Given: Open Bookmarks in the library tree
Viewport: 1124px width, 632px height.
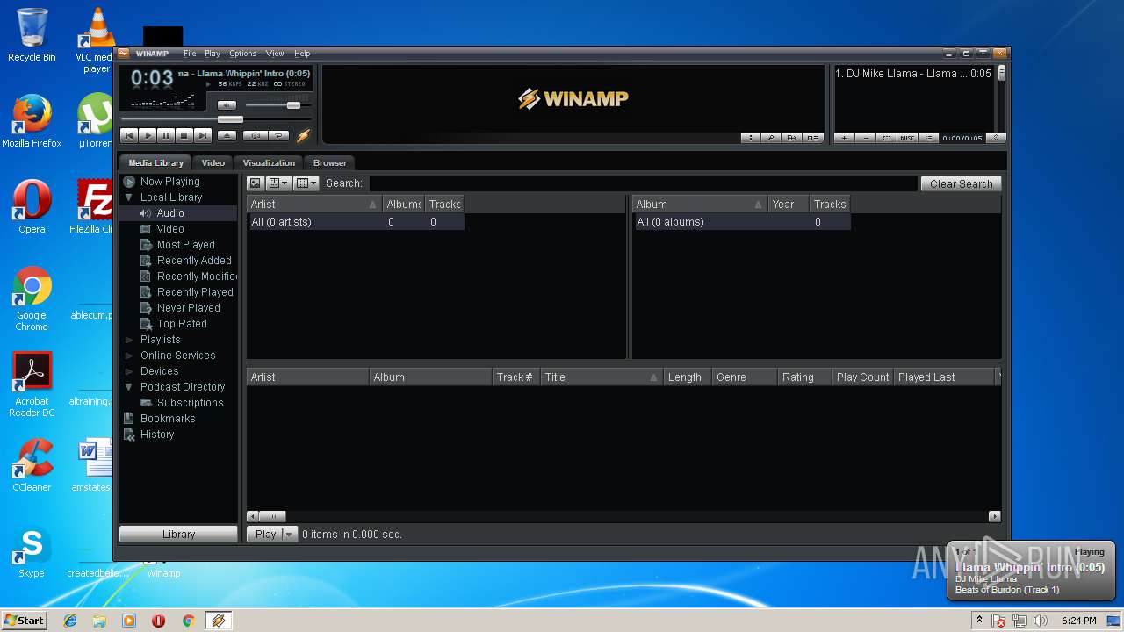Looking at the screenshot, I should point(168,419).
